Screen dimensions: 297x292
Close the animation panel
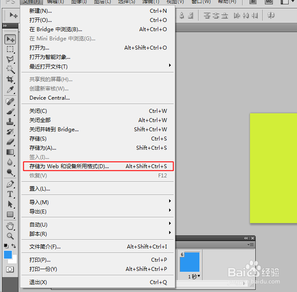253,238
